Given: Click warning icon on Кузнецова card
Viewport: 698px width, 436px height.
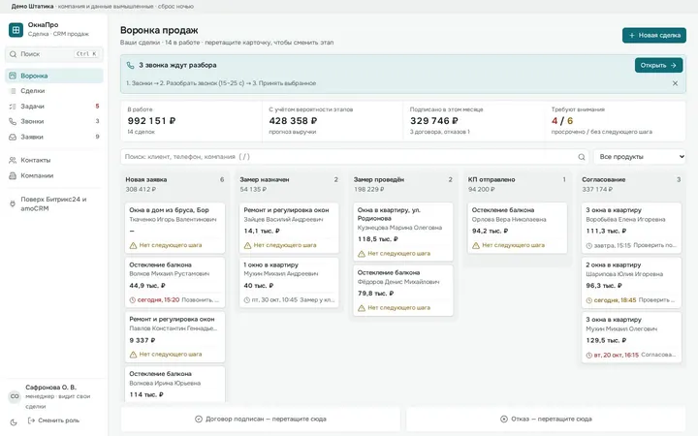Looking at the screenshot, I should pos(362,254).
